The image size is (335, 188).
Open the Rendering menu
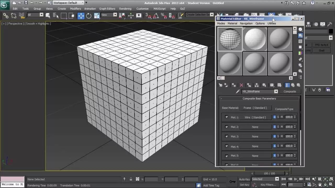[x=125, y=9]
